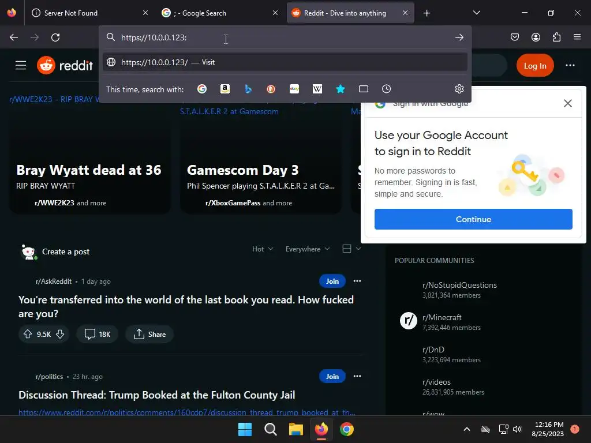Image resolution: width=591 pixels, height=443 pixels.
Task: Open a new tab
Action: coord(427,13)
